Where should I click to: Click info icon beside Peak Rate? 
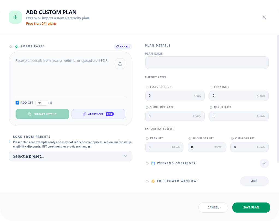tap(211, 87)
